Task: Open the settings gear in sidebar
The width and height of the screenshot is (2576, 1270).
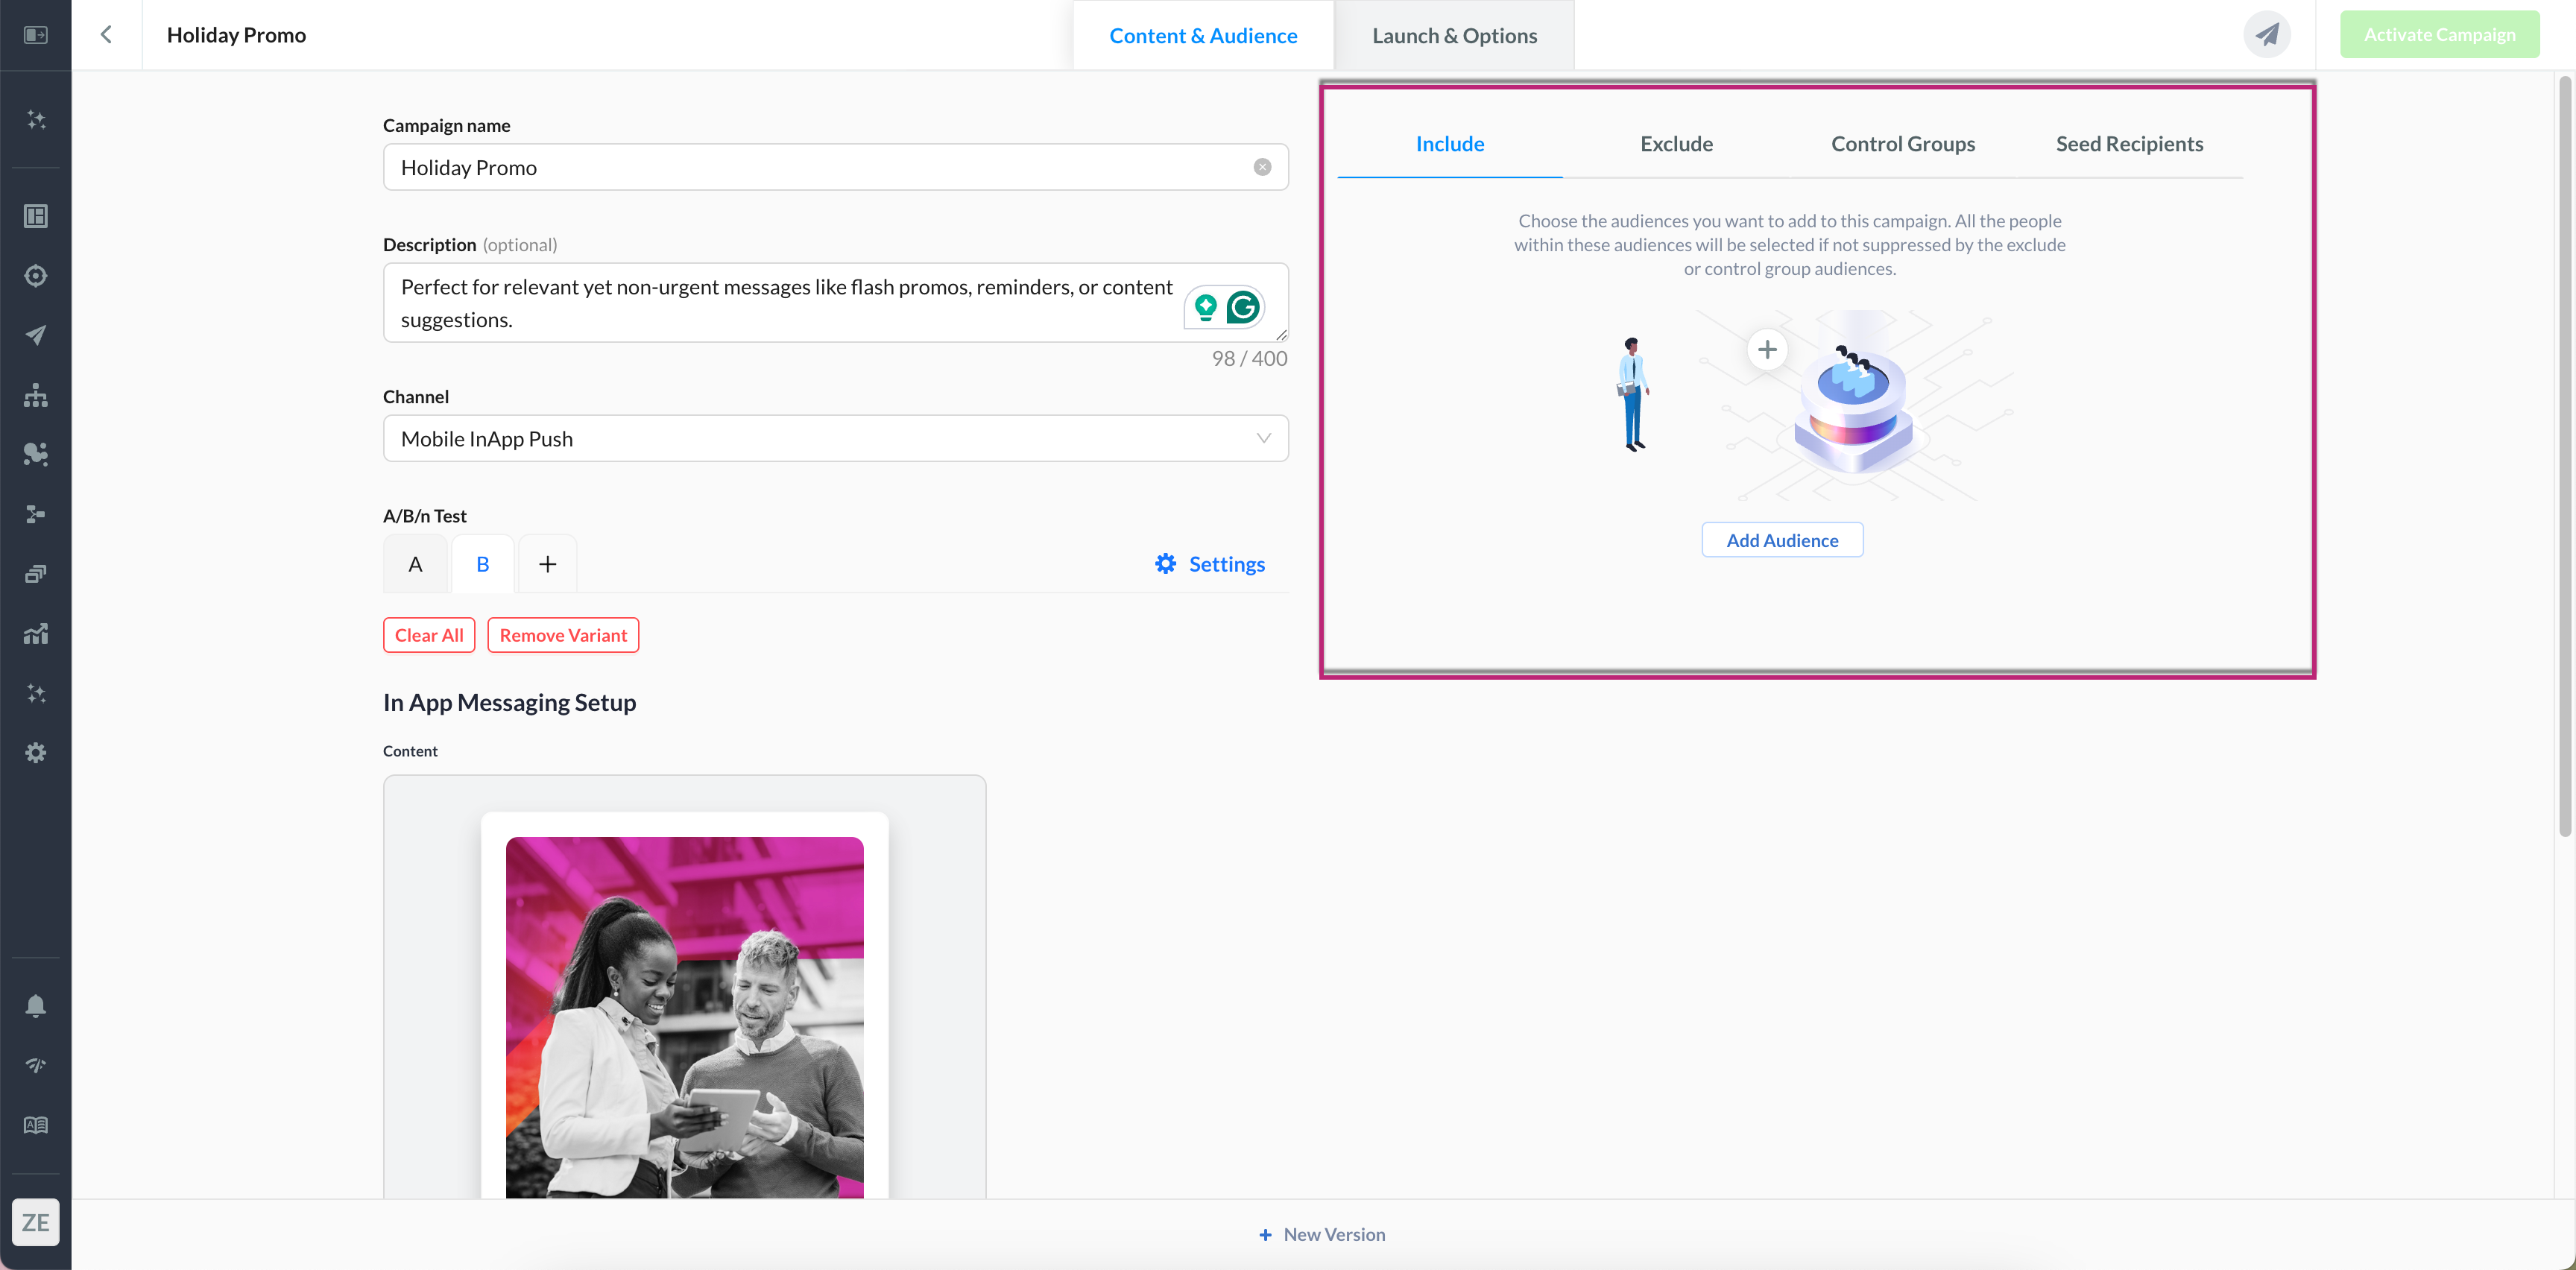Action: tap(36, 753)
